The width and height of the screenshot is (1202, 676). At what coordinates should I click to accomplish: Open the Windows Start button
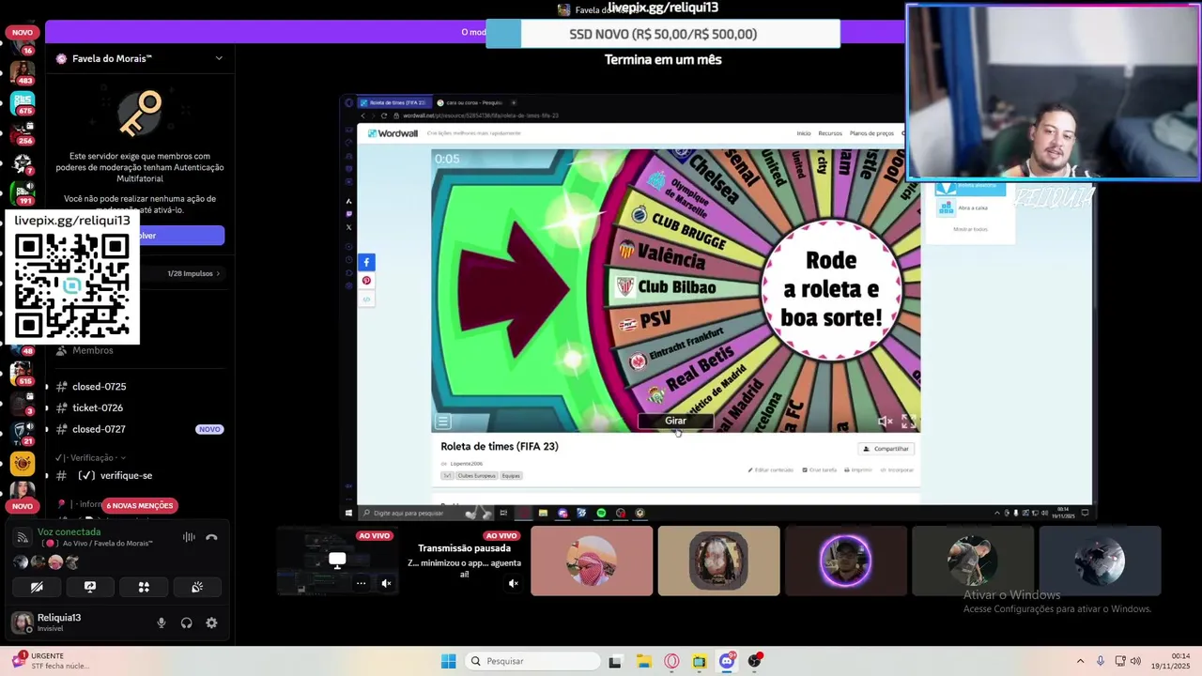(x=448, y=661)
